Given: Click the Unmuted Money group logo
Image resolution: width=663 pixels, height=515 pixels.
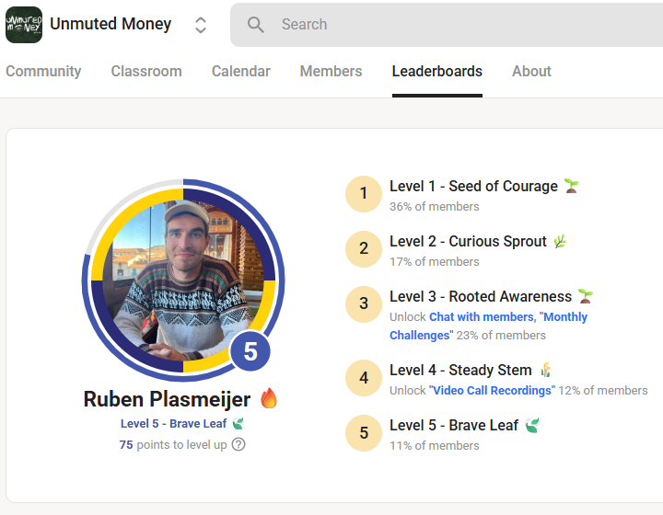Looking at the screenshot, I should pos(24,25).
